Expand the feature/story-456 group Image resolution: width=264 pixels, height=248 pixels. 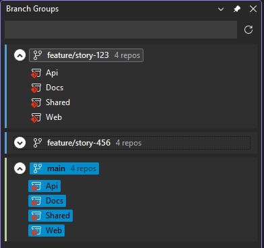point(20,143)
